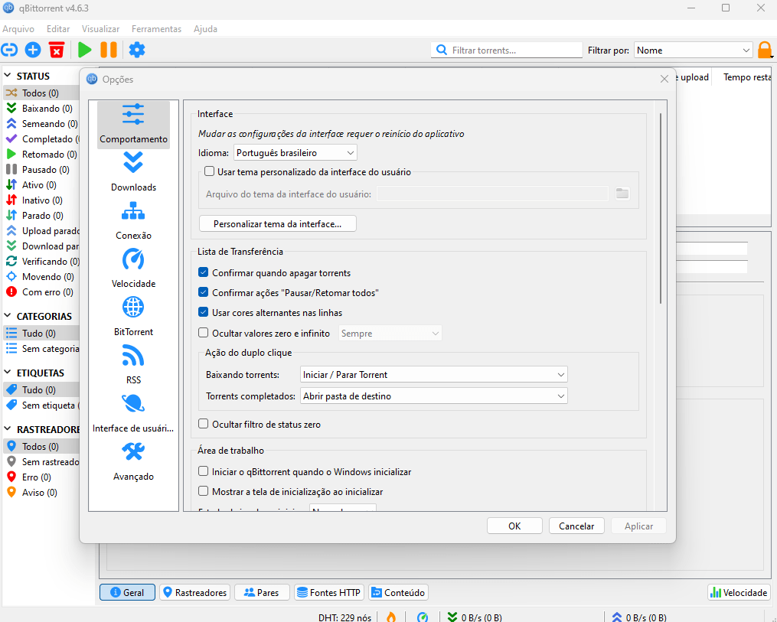Open the Ajuda menu

click(205, 29)
